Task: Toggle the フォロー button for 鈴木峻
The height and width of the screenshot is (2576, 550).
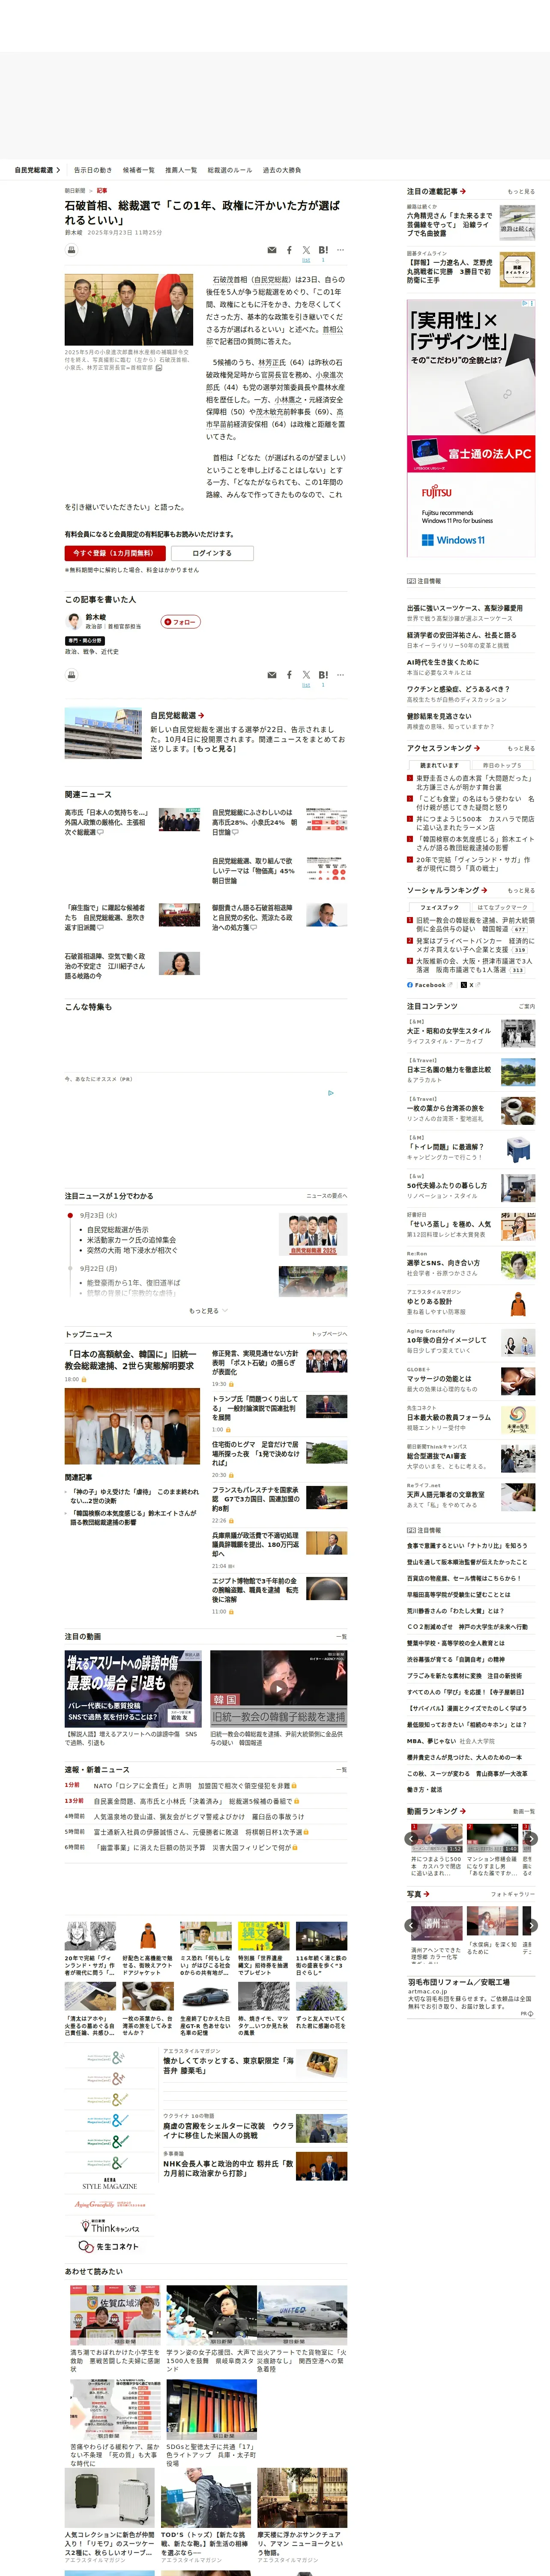Action: click(182, 622)
